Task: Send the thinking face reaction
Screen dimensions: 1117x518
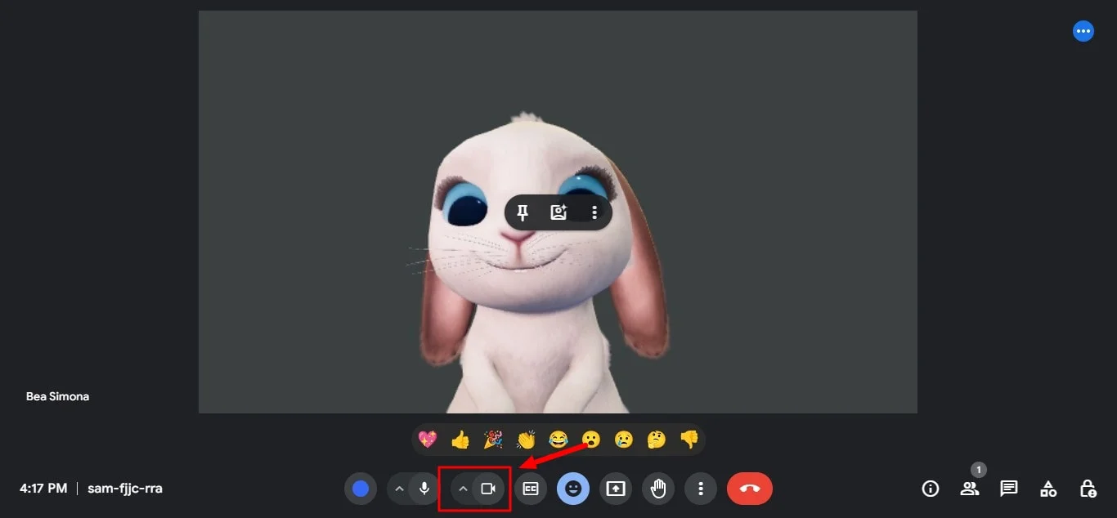Action: 657,440
